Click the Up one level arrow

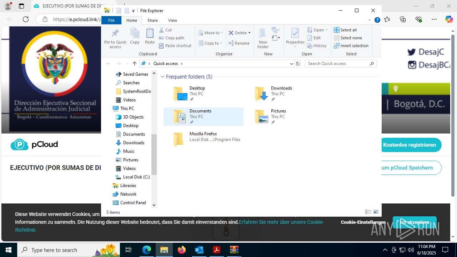point(134,64)
